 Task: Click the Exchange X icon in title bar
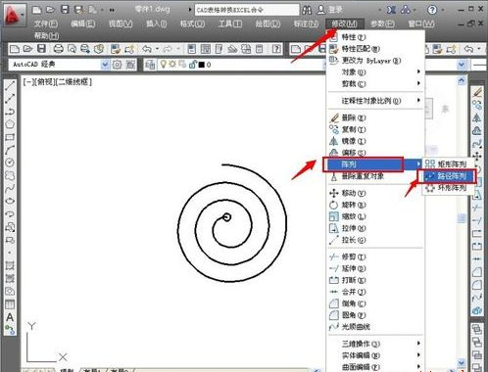coord(391,10)
